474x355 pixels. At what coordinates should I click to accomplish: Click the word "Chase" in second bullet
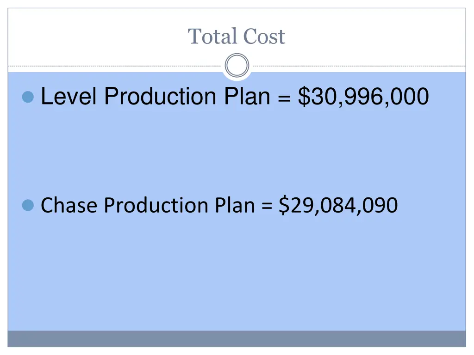(69, 205)
